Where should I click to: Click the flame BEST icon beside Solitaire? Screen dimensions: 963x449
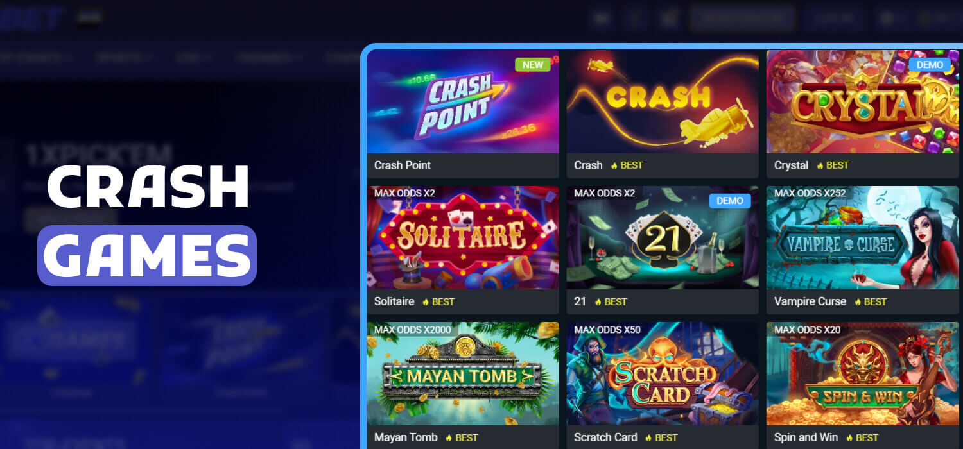point(426,301)
